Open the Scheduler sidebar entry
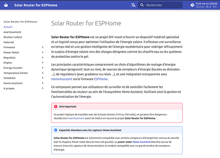 point(9,78)
